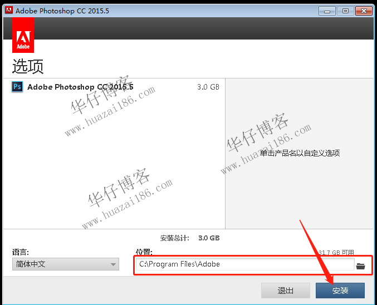Click the Adobe logo in the header
377x305 pixels.
[x=23, y=35]
